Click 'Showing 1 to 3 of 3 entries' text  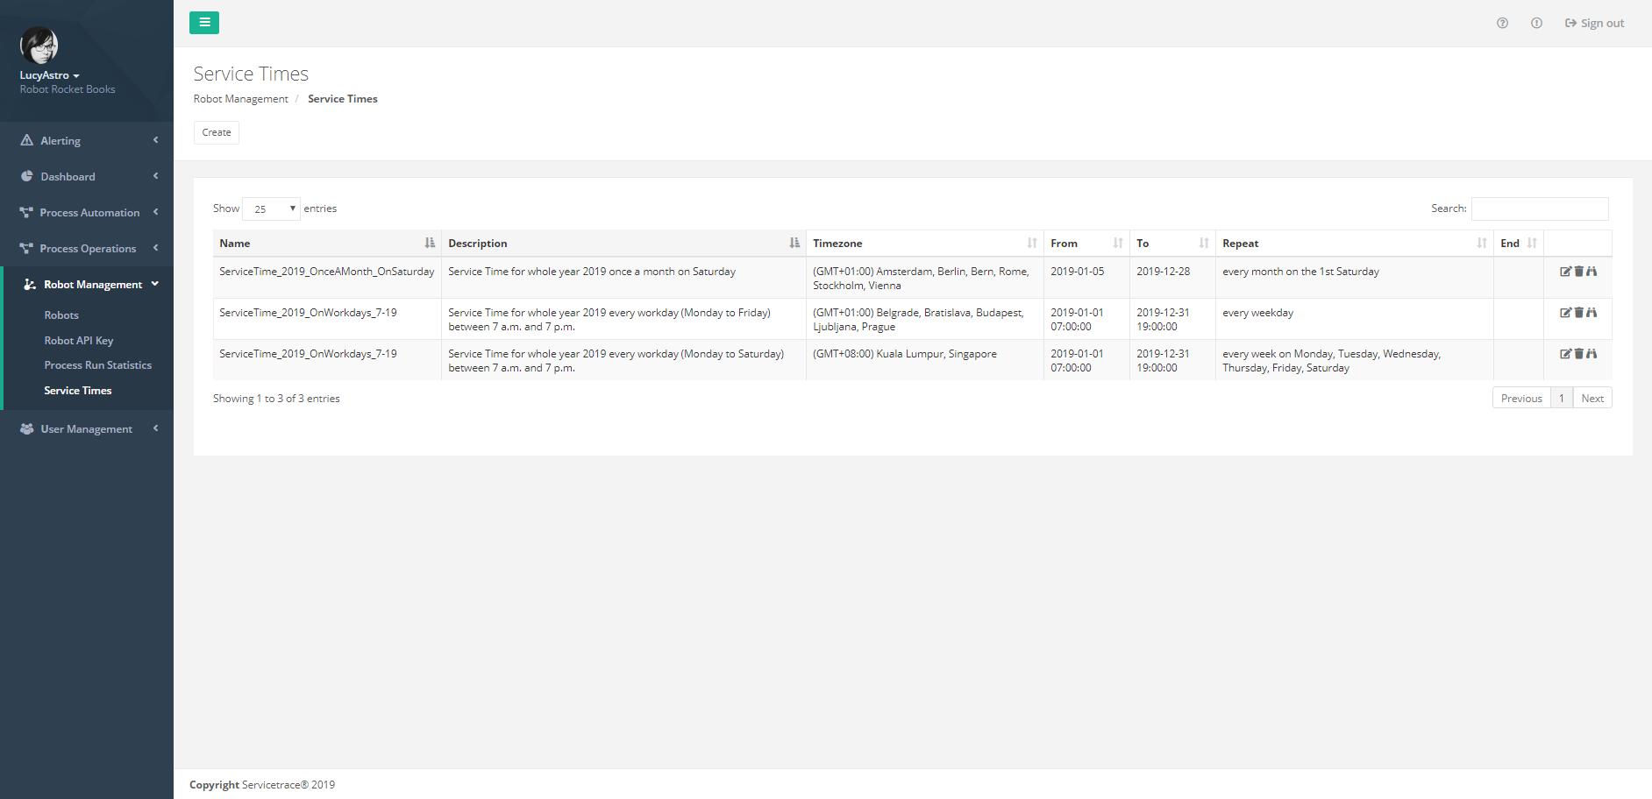point(276,399)
